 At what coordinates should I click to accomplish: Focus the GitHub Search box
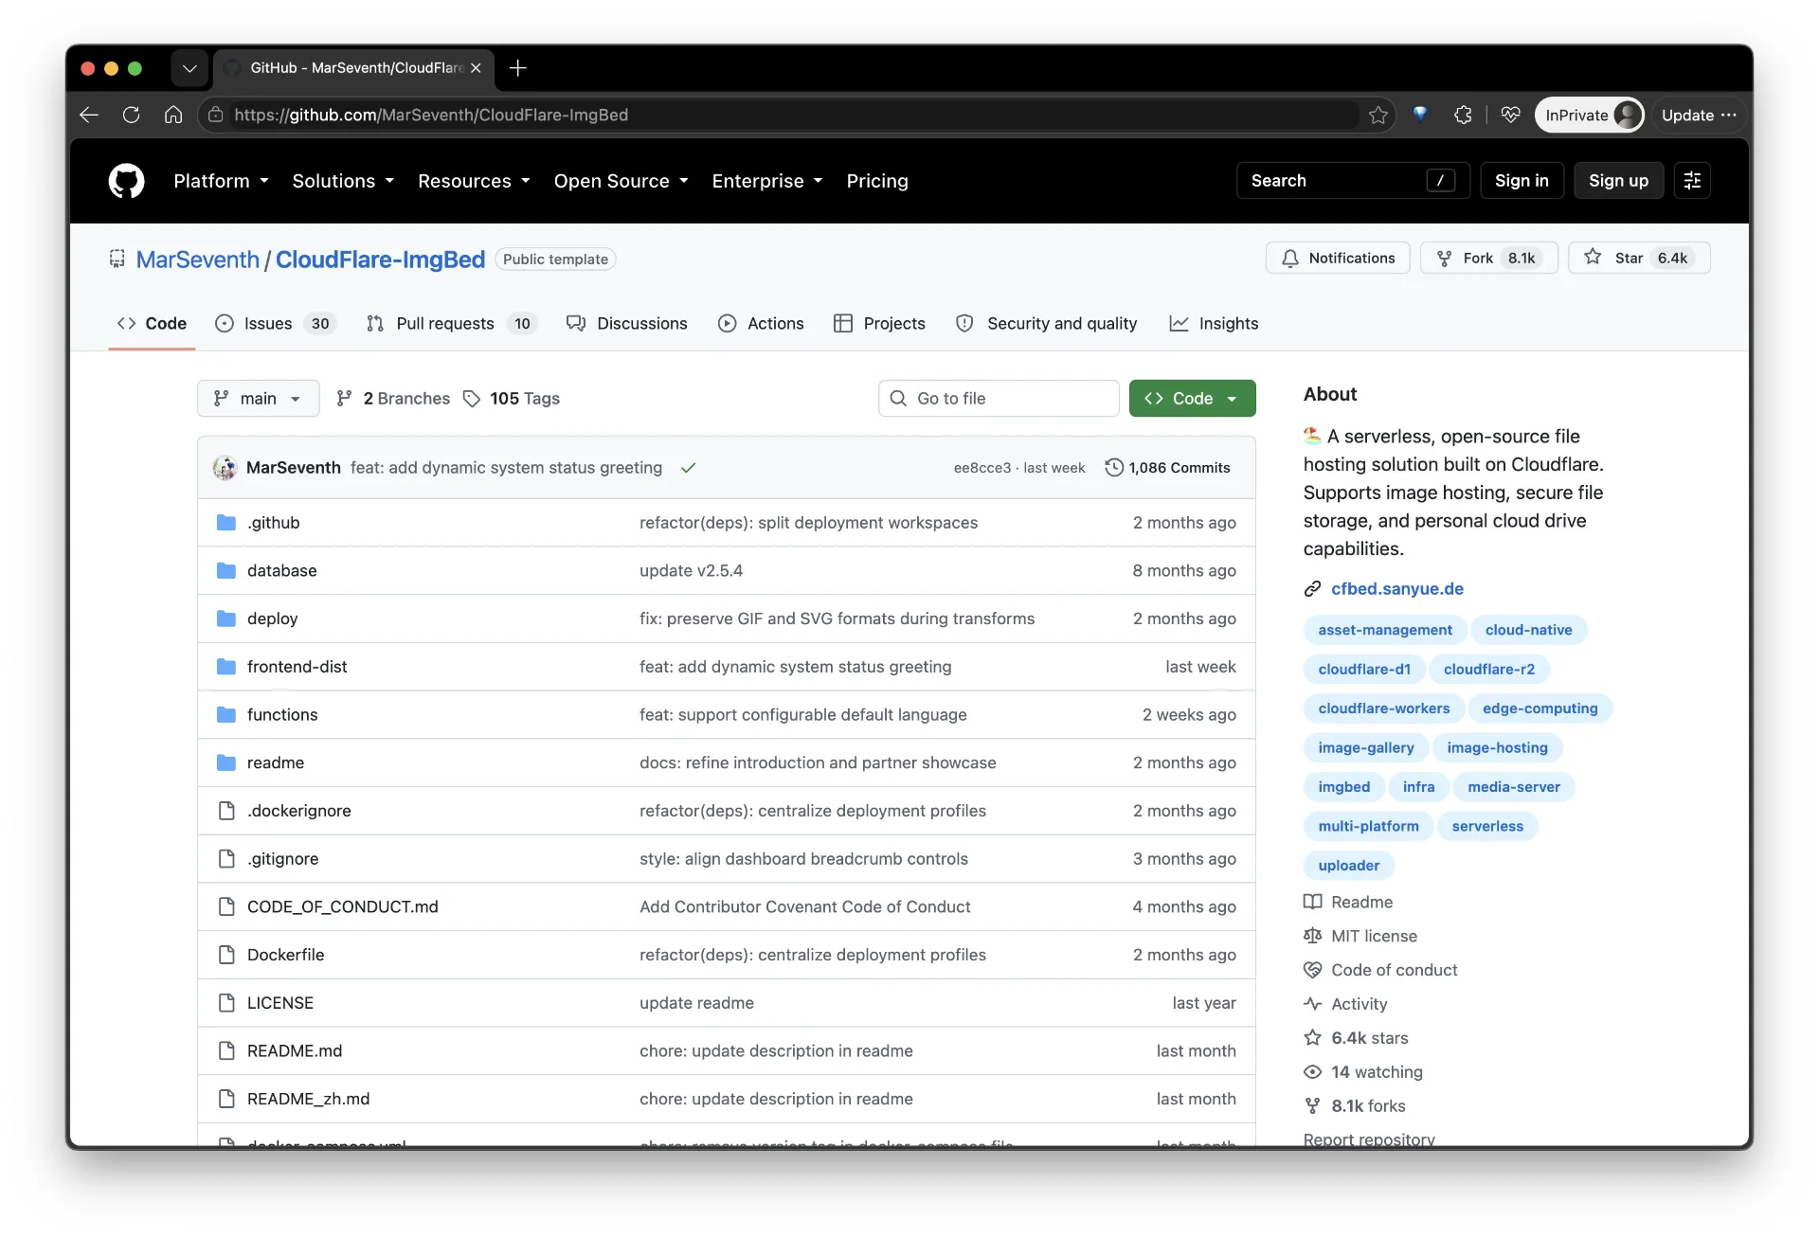tap(1352, 181)
